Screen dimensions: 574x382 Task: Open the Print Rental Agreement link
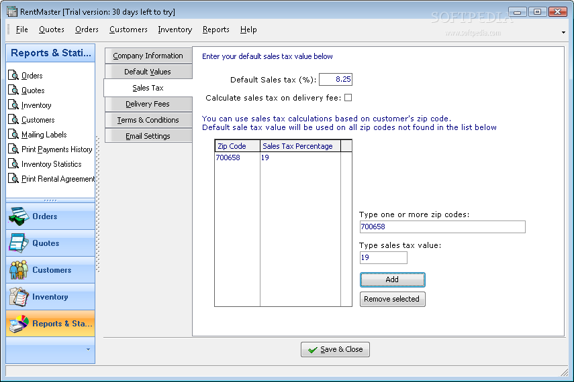click(58, 179)
